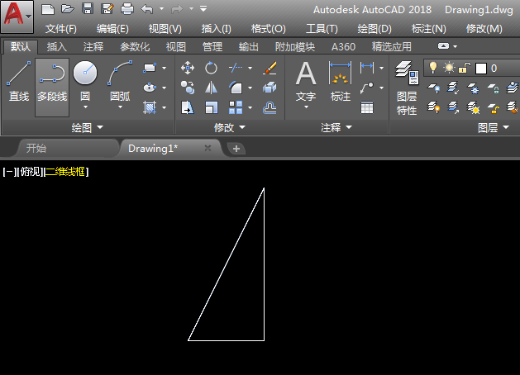Click the Move tool icon in the 修改 panel
The height and width of the screenshot is (375, 520).
[188, 68]
